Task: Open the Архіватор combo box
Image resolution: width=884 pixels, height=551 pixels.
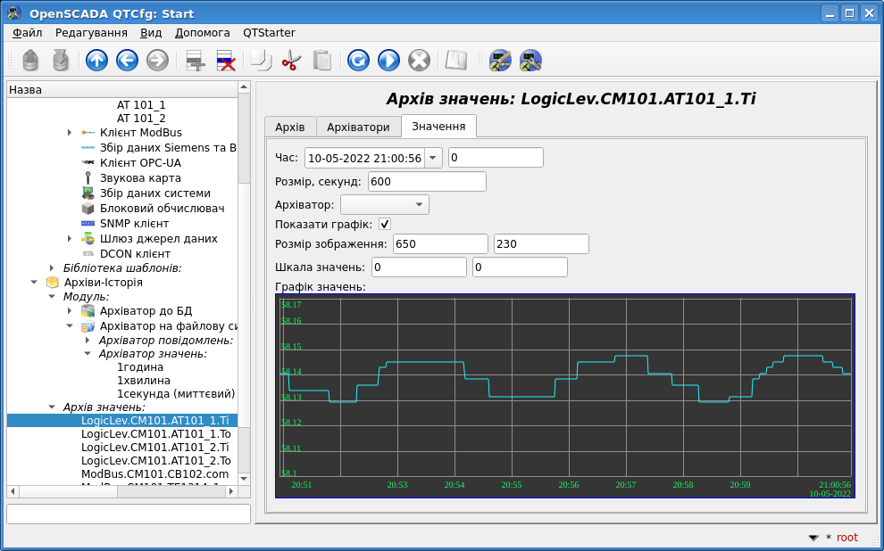Action: [x=385, y=204]
